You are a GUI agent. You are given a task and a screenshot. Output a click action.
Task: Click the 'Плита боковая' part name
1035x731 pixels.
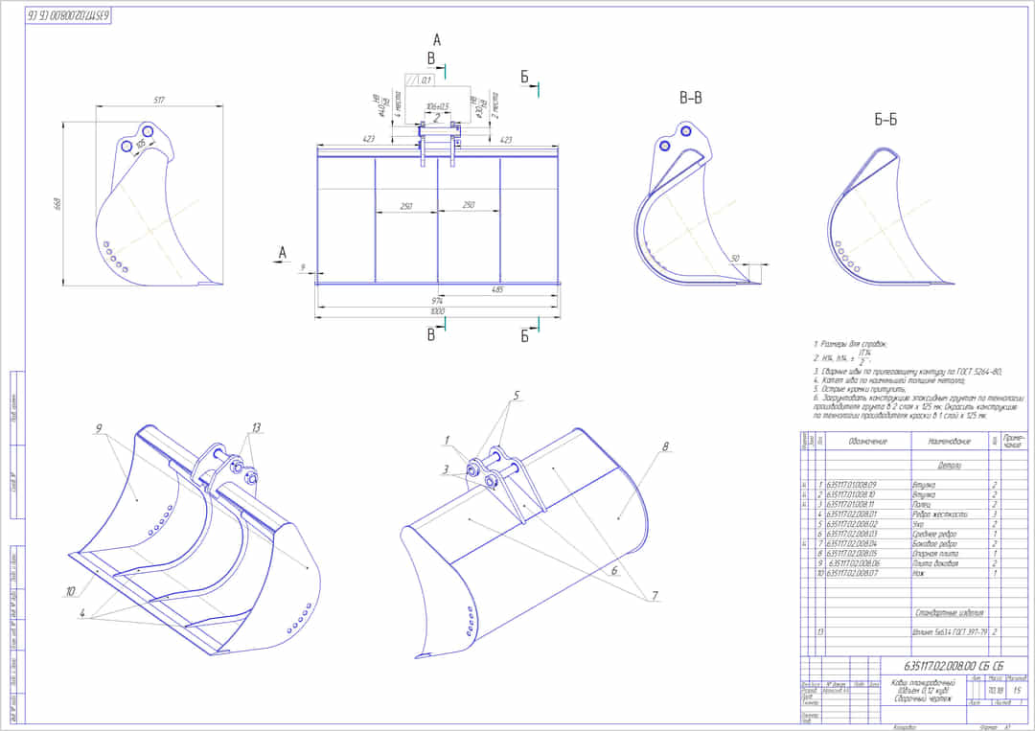click(x=935, y=564)
